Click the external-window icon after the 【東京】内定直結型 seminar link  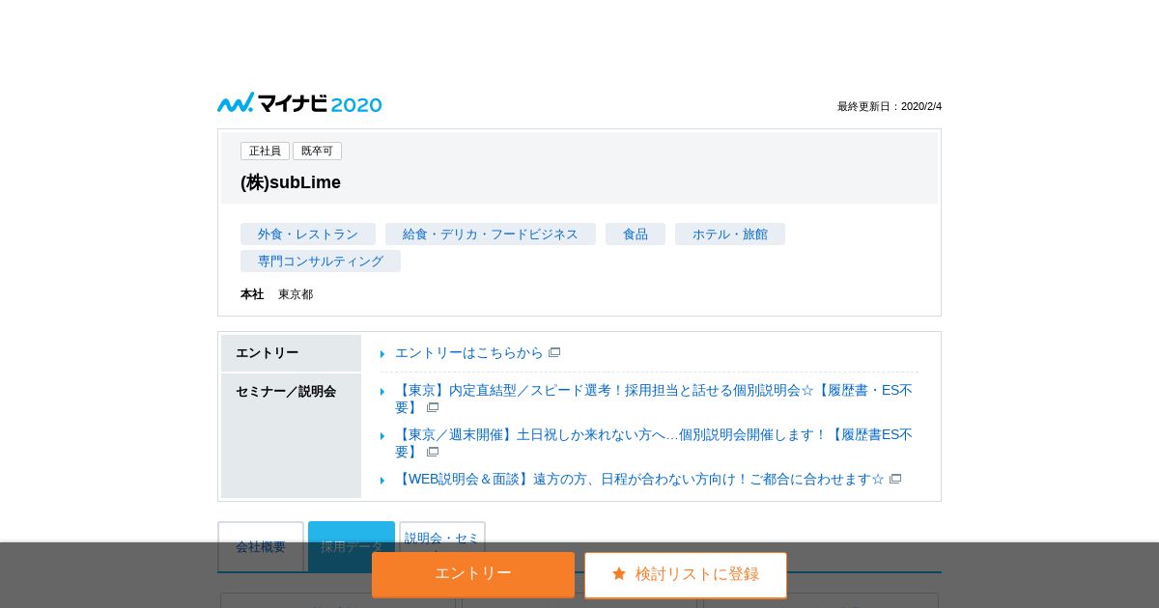(x=433, y=407)
